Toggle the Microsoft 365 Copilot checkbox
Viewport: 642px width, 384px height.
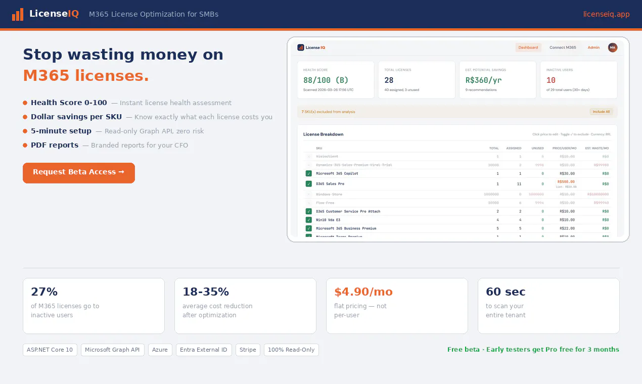(309, 173)
